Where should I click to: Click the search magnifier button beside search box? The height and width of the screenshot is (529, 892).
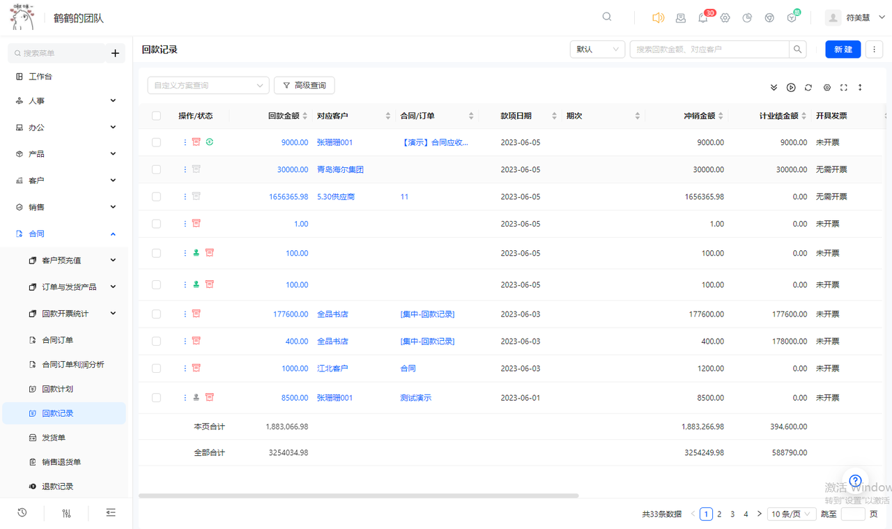tap(798, 49)
